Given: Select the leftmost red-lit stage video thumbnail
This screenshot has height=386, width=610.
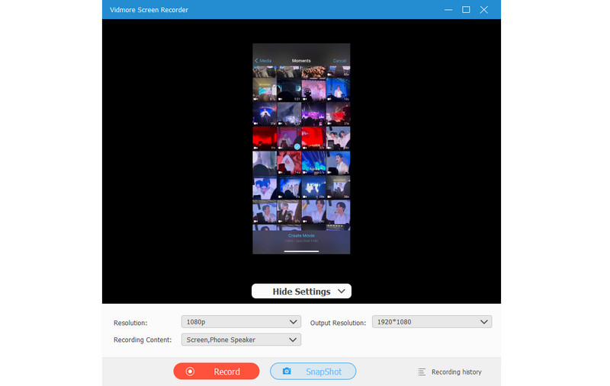Looking at the screenshot, I should [264, 138].
